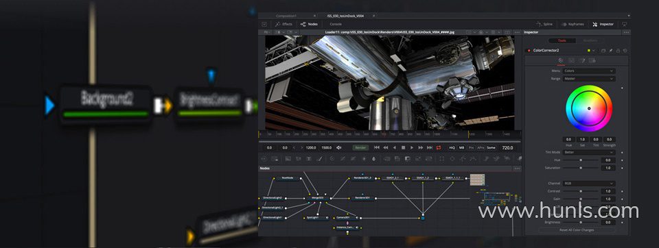659x248 pixels.
Task: Toggle the Nodes panel button
Action: [x=309, y=25]
